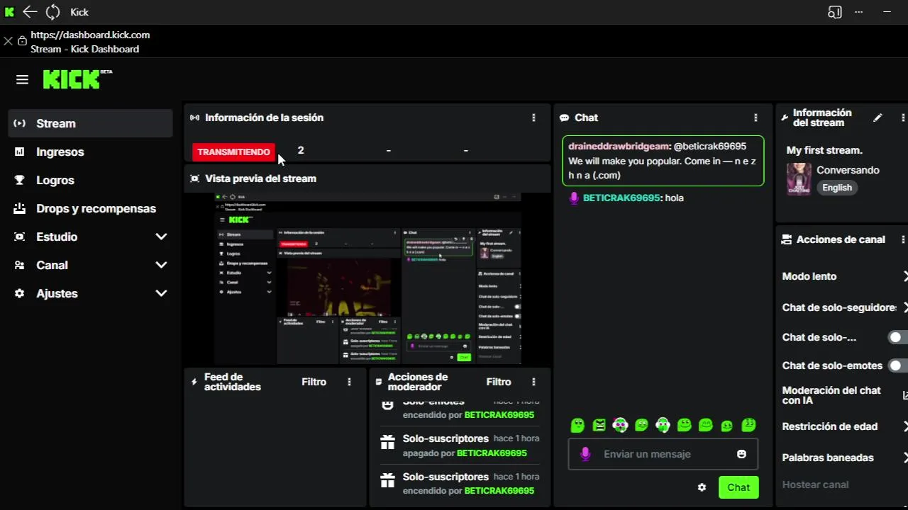This screenshot has width=908, height=510.
Task: Click the stream preview thumbnail
Action: click(x=368, y=278)
